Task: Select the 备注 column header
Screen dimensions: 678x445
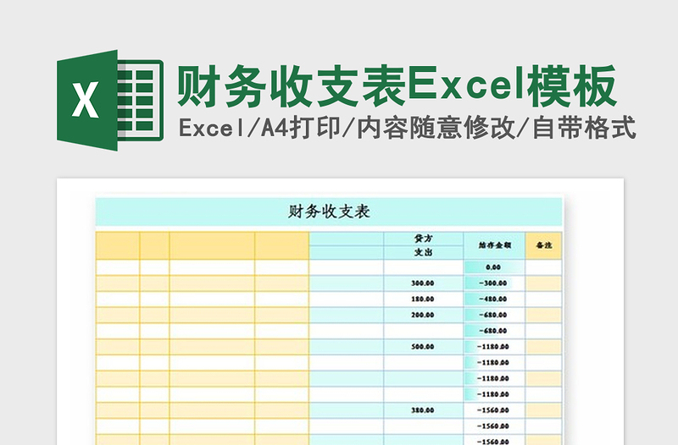Action: [543, 245]
